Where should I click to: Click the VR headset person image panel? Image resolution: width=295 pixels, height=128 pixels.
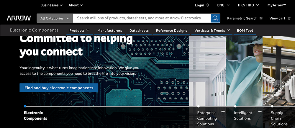tap(244, 71)
